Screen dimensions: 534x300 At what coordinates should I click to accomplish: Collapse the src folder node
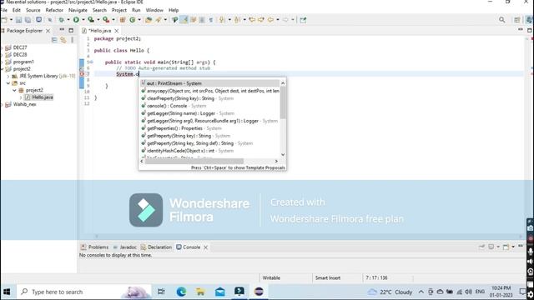(x=8, y=83)
